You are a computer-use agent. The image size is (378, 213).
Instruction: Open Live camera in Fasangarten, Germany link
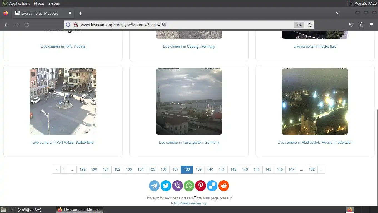[x=189, y=142]
